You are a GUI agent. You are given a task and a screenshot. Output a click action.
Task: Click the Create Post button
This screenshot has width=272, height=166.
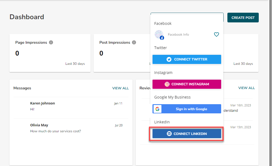pyautogui.click(x=243, y=18)
